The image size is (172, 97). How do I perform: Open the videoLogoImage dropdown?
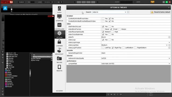169,43
